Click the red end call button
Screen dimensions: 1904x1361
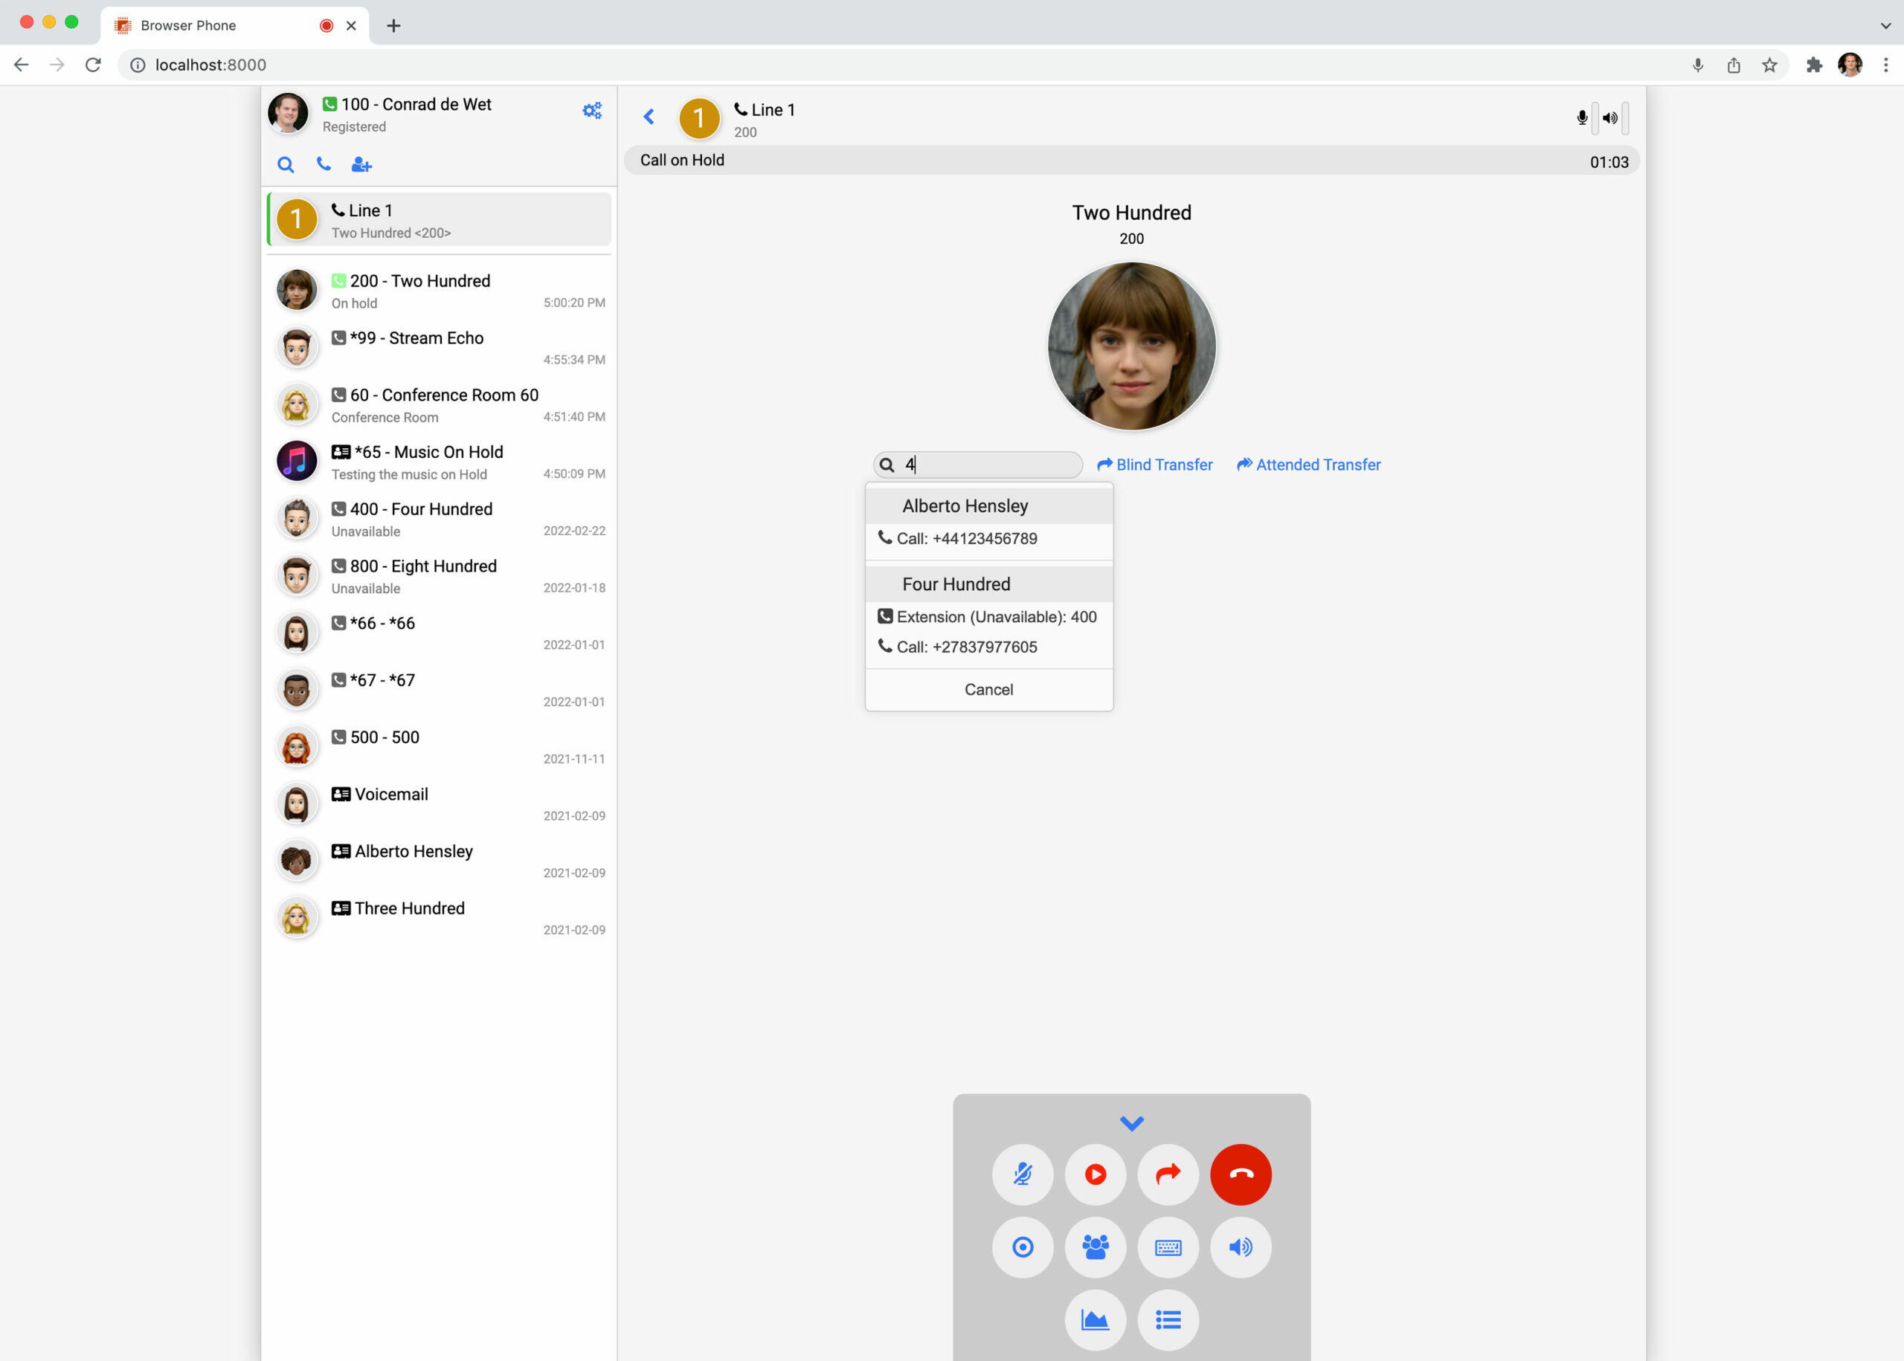coord(1240,1174)
